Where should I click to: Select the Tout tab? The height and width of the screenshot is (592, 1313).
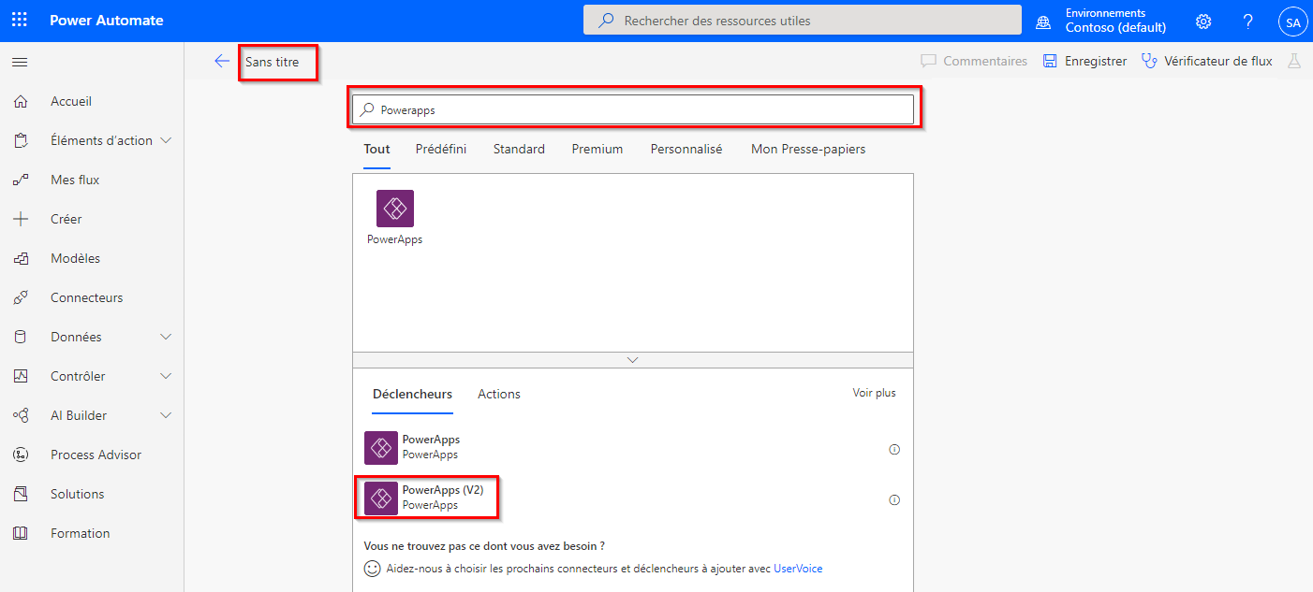[x=376, y=150]
